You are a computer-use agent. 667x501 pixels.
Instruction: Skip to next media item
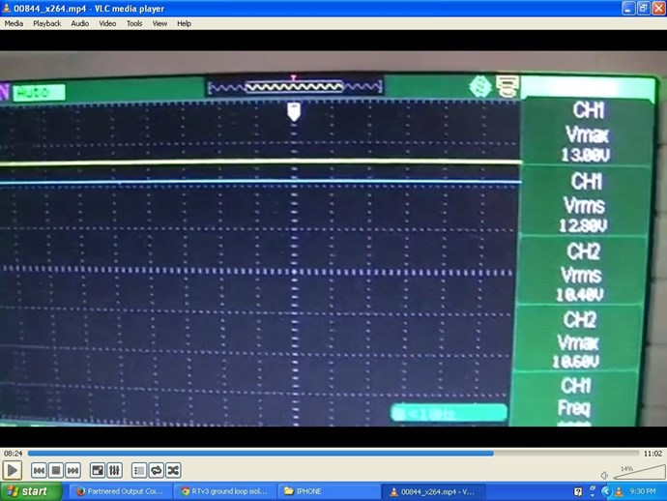[72, 470]
